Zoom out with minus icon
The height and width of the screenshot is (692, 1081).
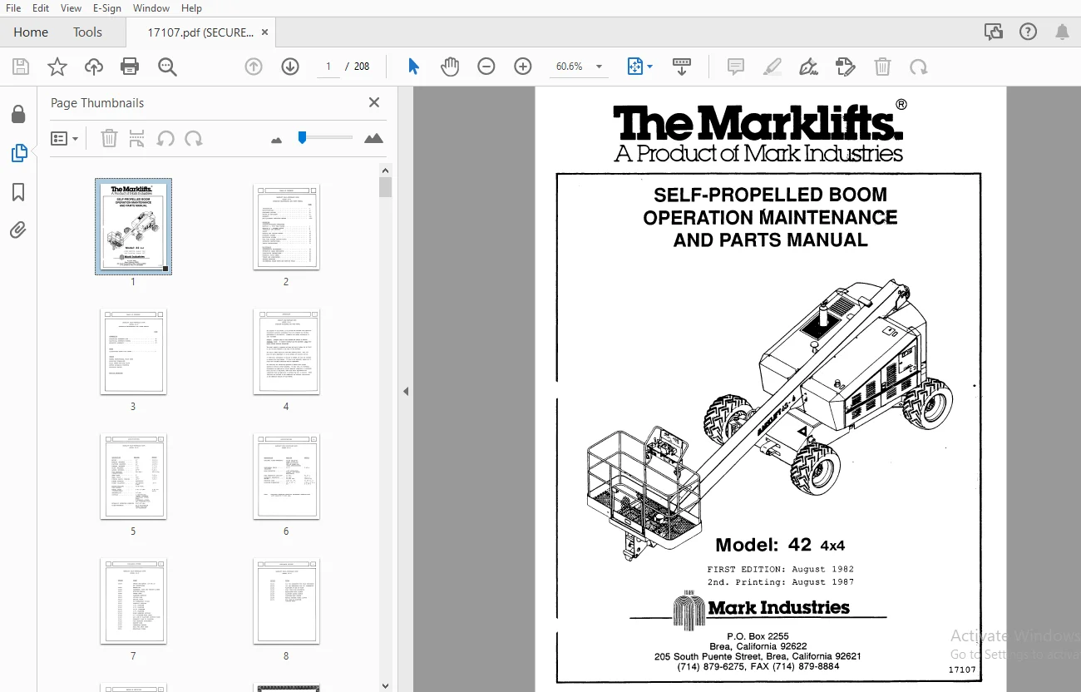coord(486,67)
